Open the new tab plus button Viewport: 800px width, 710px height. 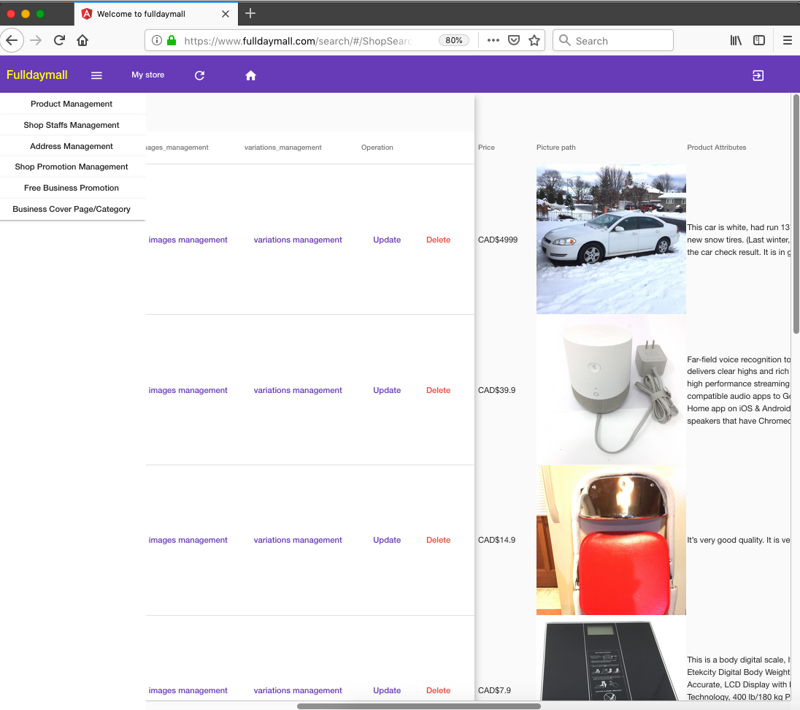point(250,13)
